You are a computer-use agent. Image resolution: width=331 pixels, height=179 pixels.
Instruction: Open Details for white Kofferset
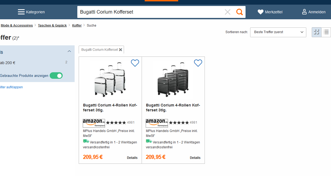tap(132, 158)
